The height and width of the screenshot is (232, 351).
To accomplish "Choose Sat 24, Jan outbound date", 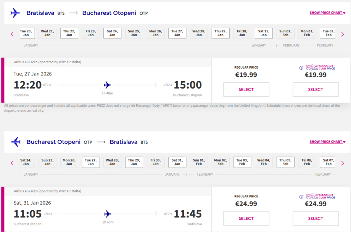I will pyautogui.click(x=112, y=33).
